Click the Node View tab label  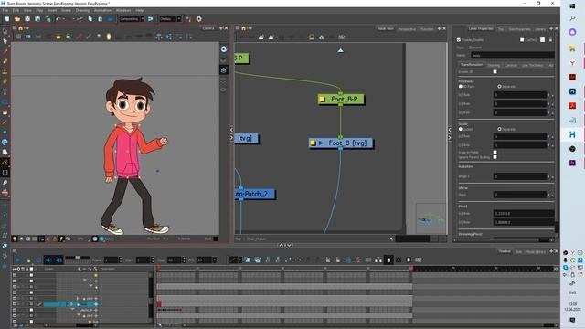(x=386, y=28)
